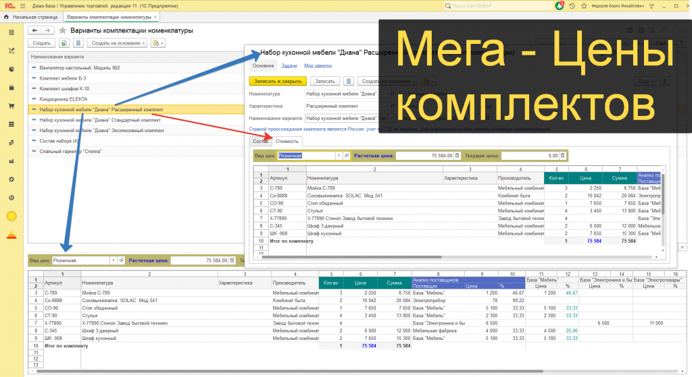Open the bottom panel Розничная price type
Screen dimensions: 692x377
tap(122, 260)
